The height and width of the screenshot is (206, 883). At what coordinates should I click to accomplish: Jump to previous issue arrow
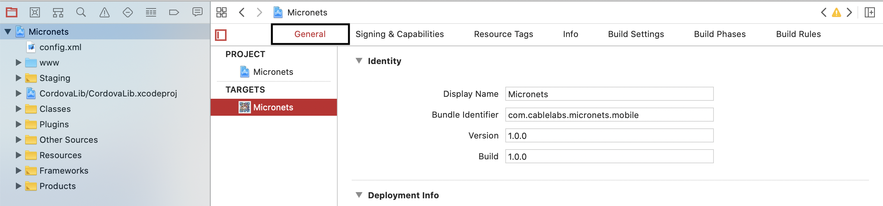(824, 12)
